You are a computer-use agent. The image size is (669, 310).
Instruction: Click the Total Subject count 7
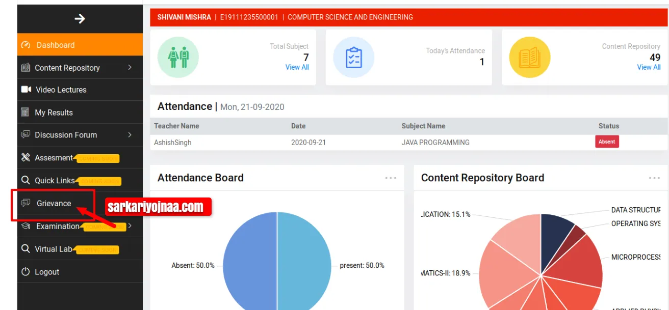coord(306,57)
